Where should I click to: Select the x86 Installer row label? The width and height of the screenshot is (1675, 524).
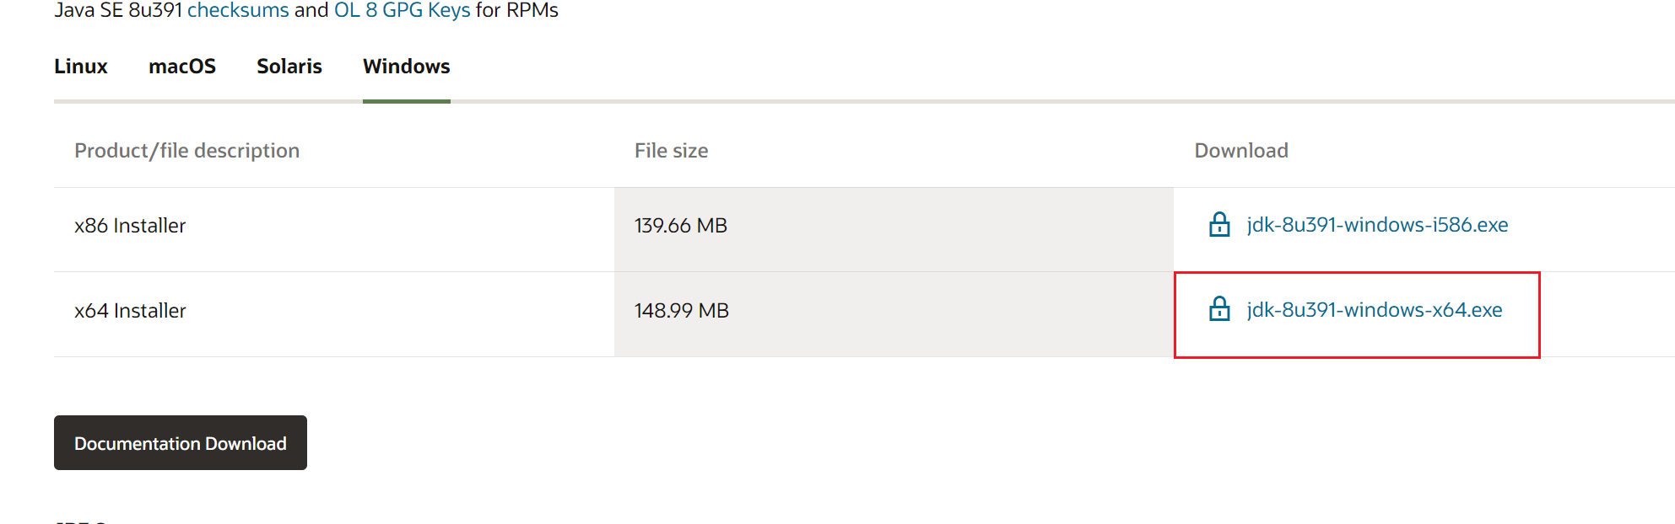pyautogui.click(x=130, y=226)
